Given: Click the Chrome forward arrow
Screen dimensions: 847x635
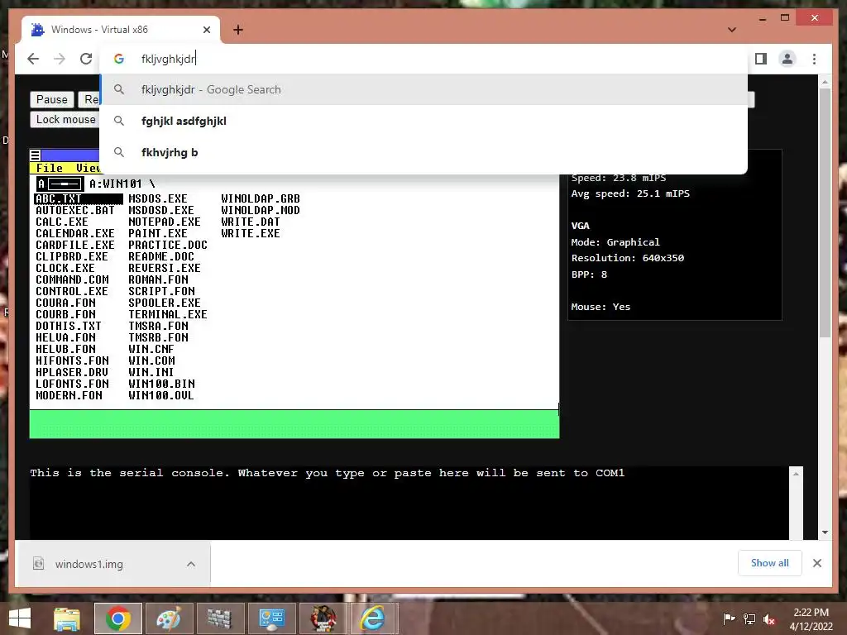Looking at the screenshot, I should [60, 59].
